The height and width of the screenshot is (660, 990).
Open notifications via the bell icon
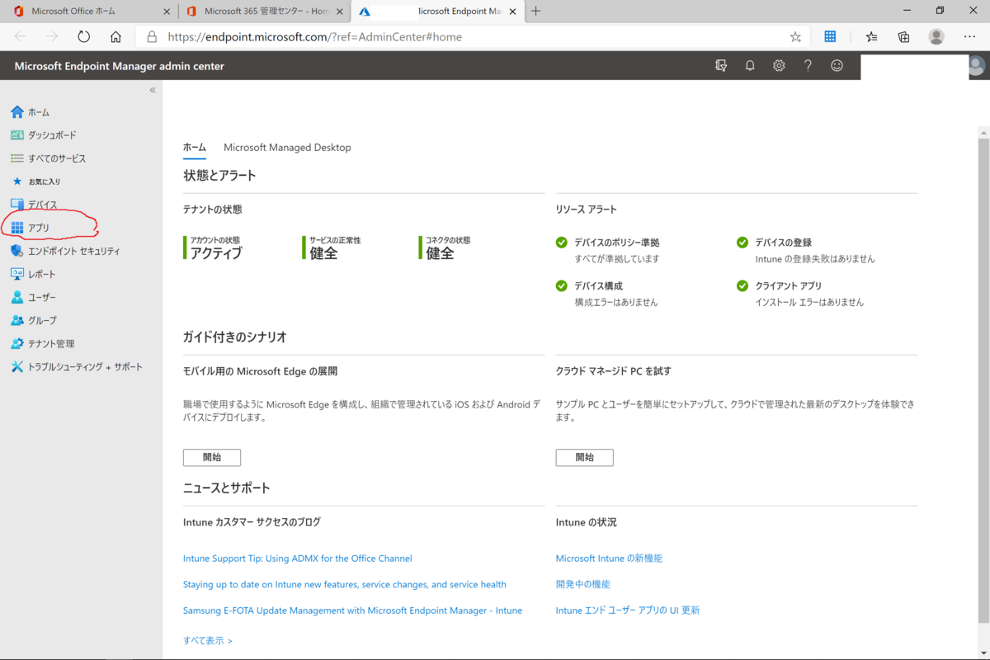pyautogui.click(x=749, y=65)
